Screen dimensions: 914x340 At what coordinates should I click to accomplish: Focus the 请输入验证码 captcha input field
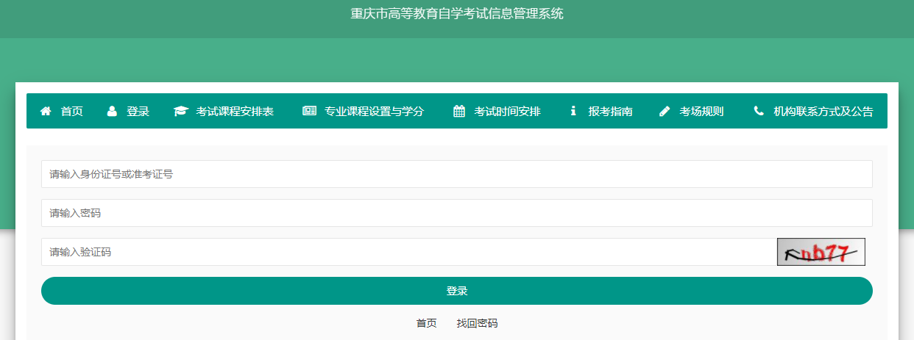click(405, 252)
